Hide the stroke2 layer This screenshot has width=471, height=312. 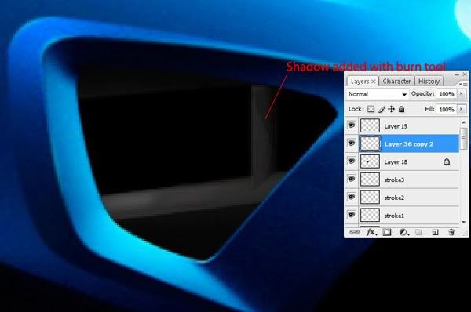[351, 197]
